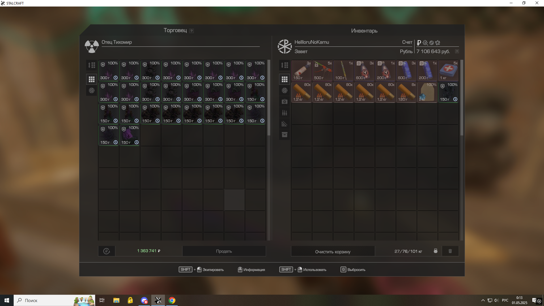Filter inventory by tools ruler category
Screen dimensions: 544x306
(284, 124)
